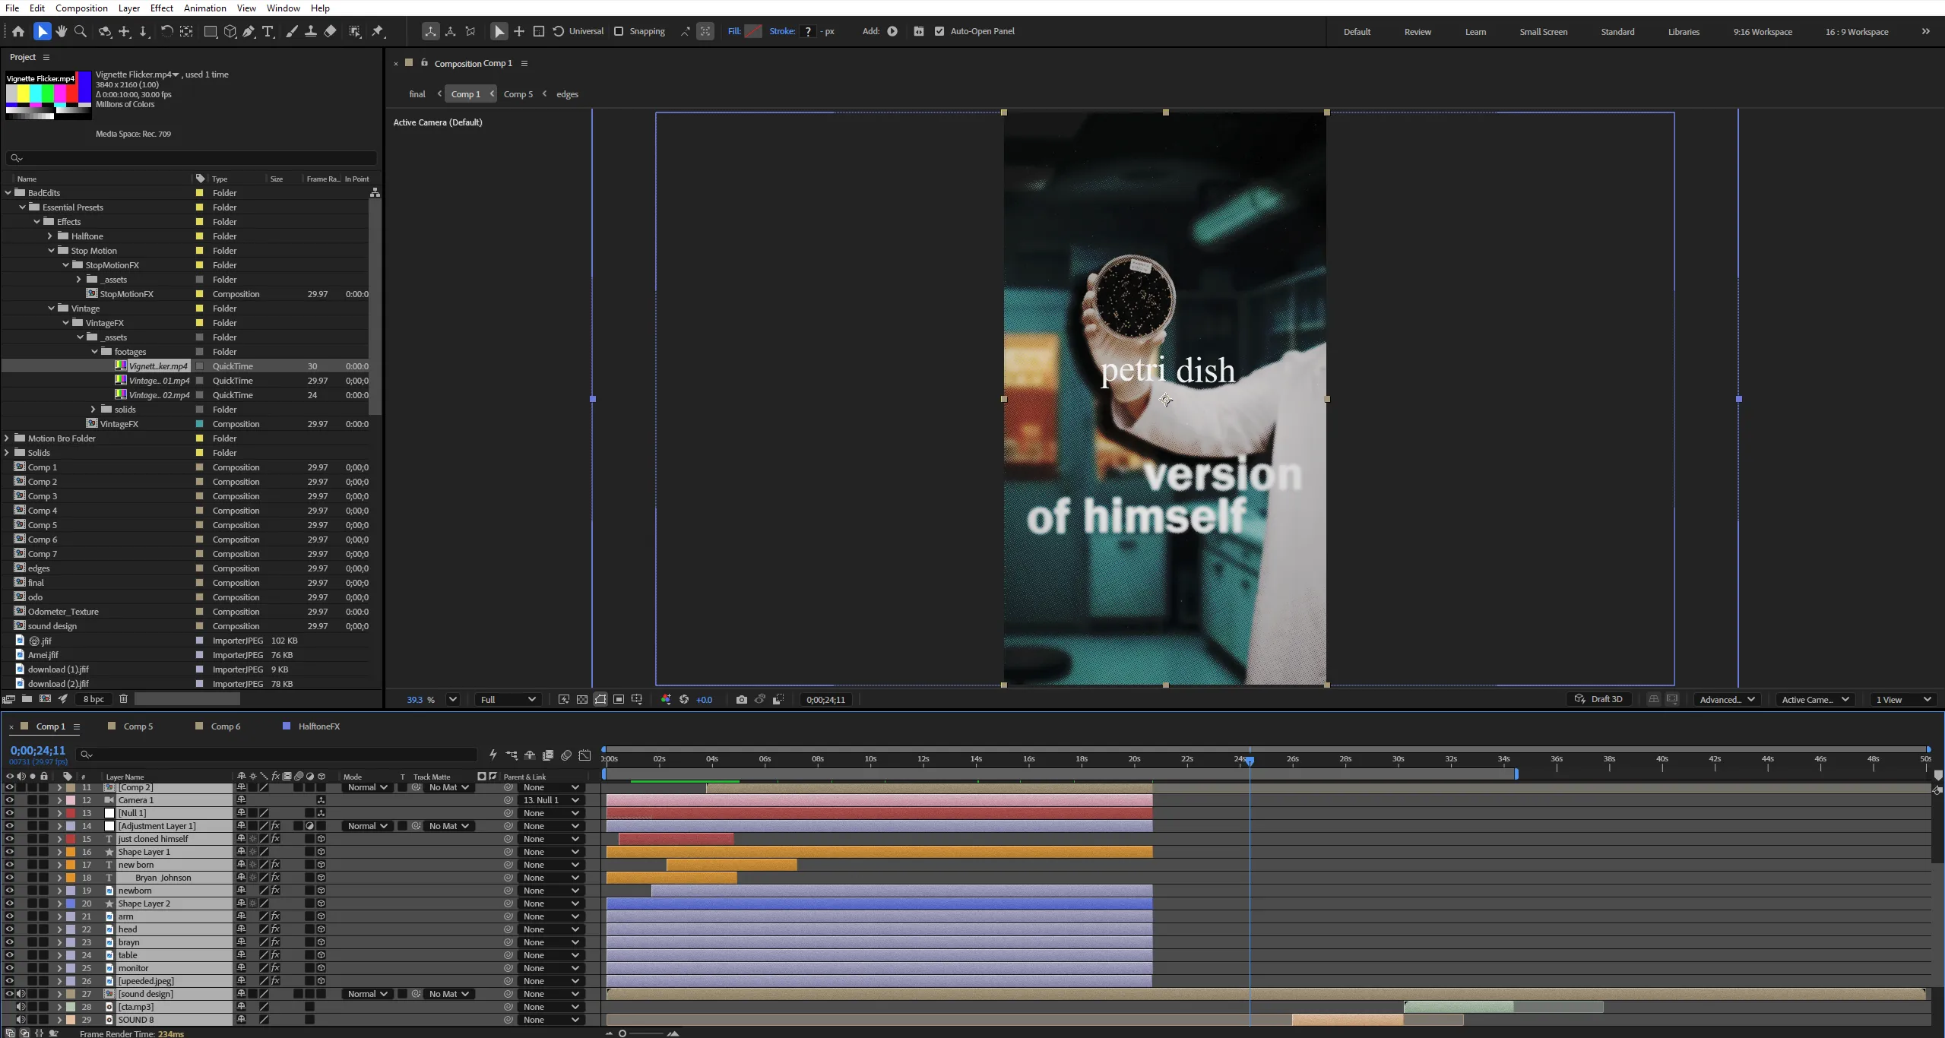Hide the just cloned himself layer

point(10,839)
